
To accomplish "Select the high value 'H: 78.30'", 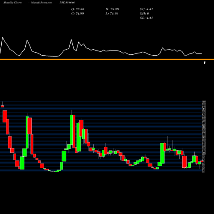I will tap(112, 9).
